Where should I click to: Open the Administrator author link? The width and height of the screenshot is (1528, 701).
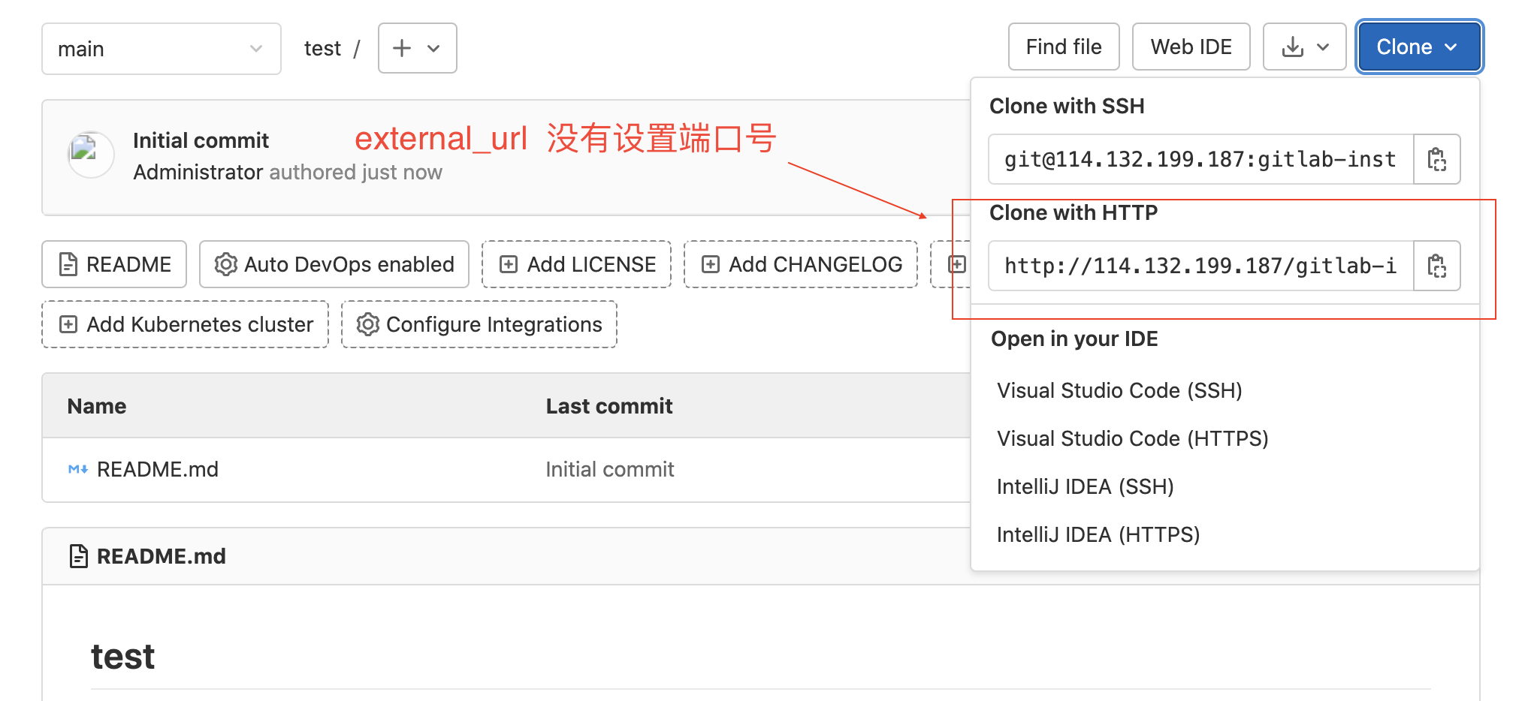[x=198, y=172]
